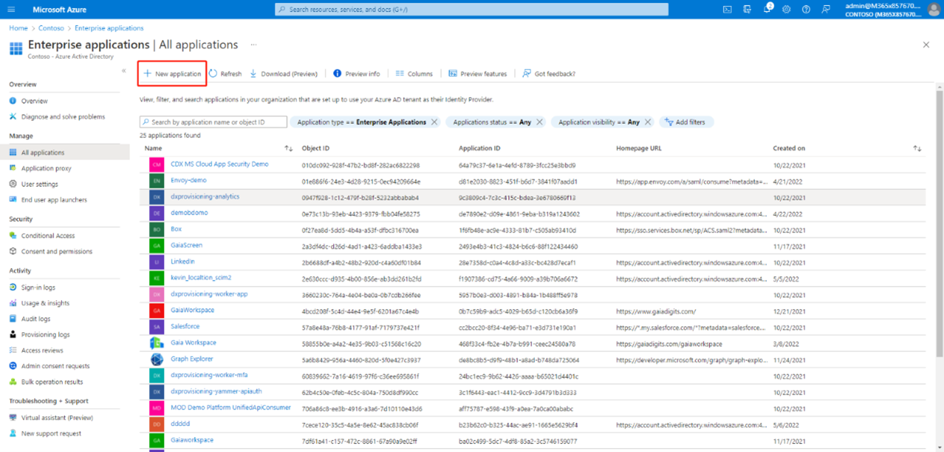Screen dimensions: 944x452
Task: Remove the Application type filter
Action: tap(434, 122)
